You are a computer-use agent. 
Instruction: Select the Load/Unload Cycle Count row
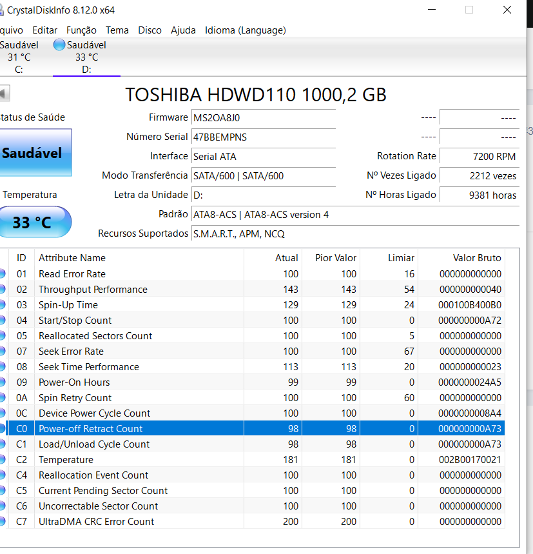tap(253, 444)
